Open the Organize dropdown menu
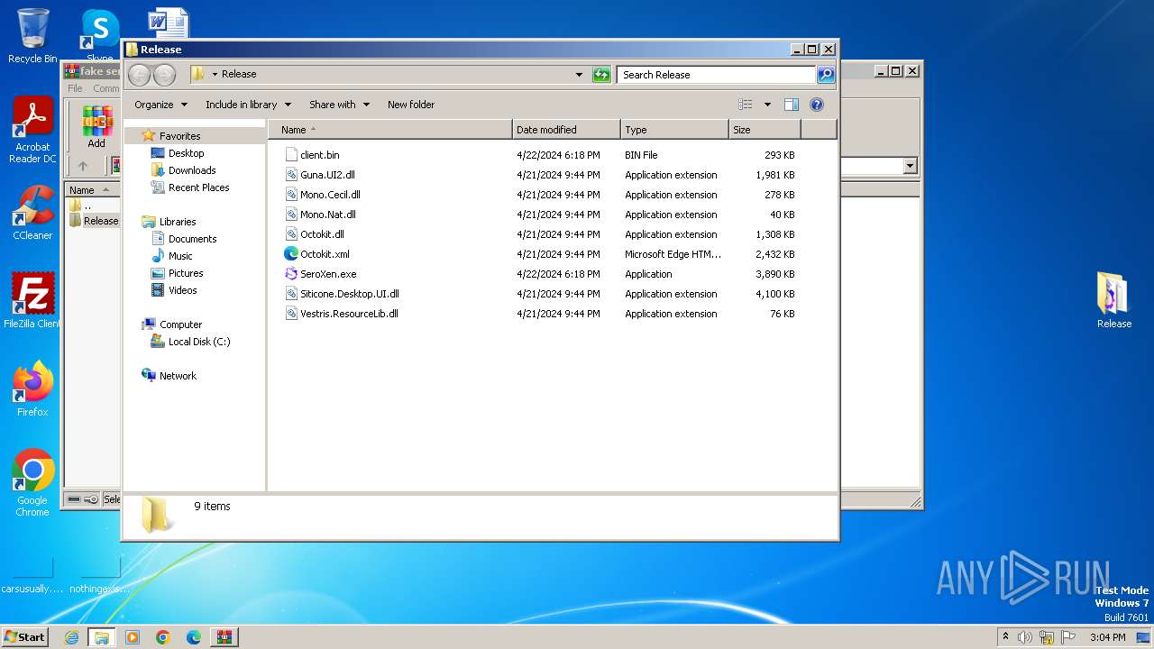This screenshot has width=1154, height=649. [x=161, y=105]
